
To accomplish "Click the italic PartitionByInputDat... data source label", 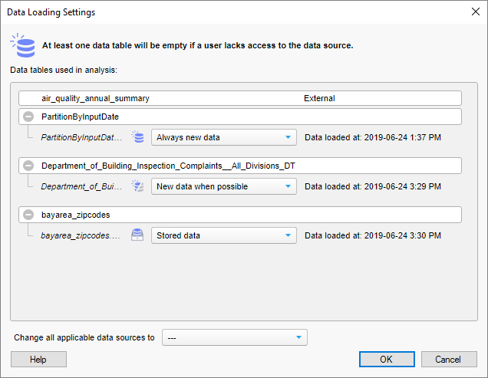I will pyautogui.click(x=81, y=138).
